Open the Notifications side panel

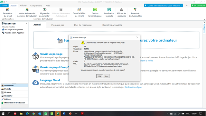pyautogui.click(x=204, y=28)
